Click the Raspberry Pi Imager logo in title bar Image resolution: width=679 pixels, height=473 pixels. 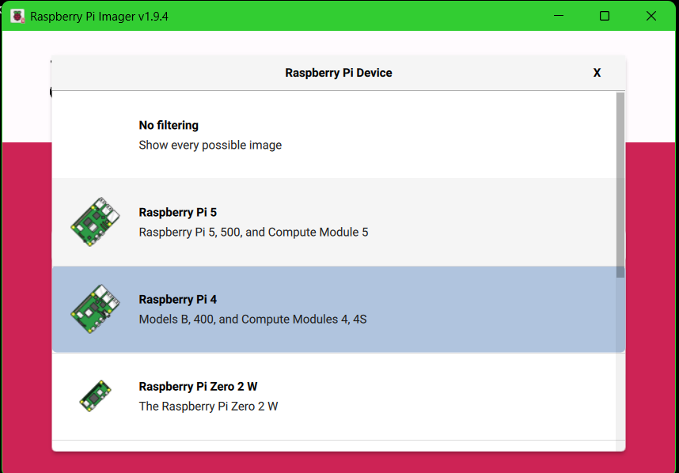(x=17, y=17)
